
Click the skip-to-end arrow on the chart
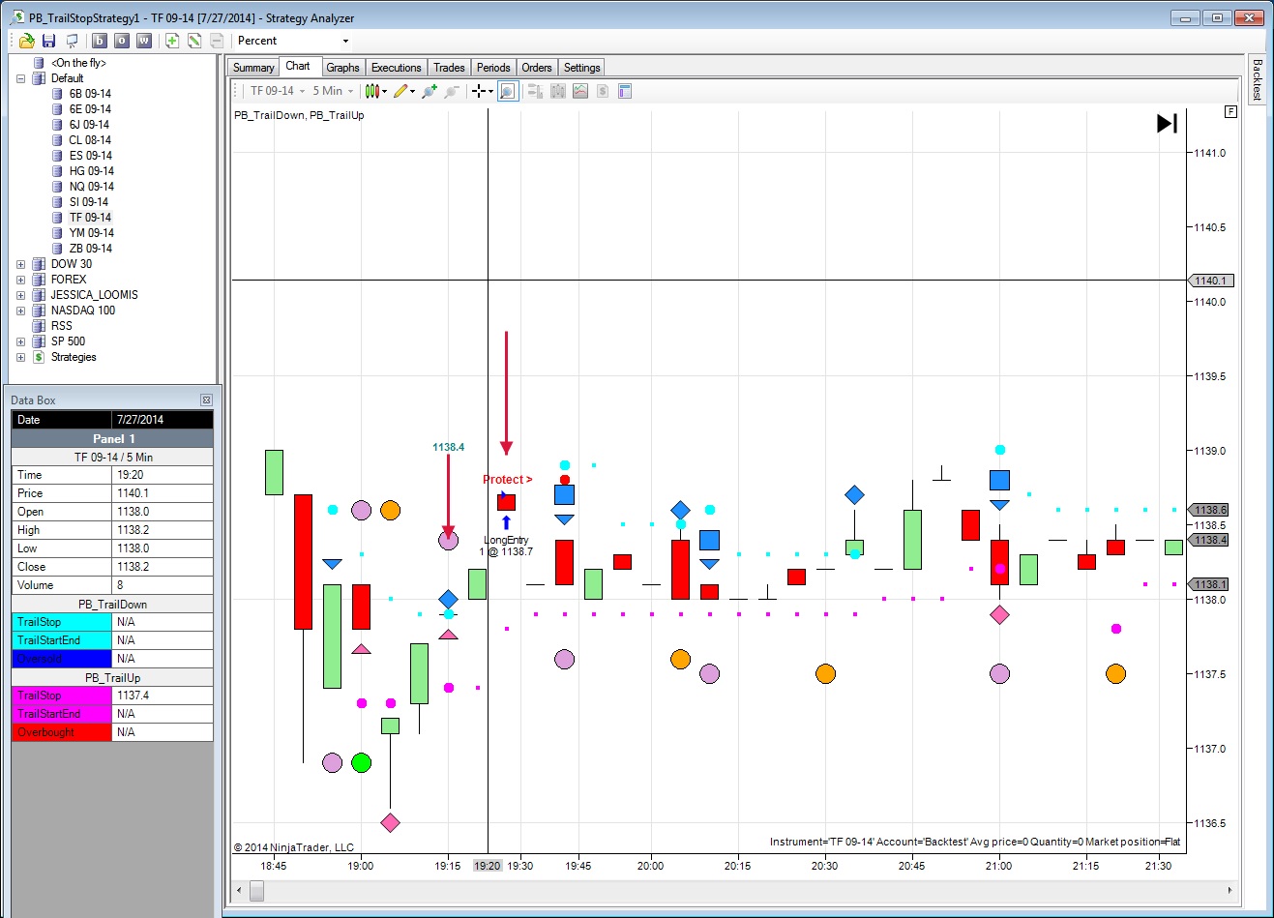point(1168,123)
